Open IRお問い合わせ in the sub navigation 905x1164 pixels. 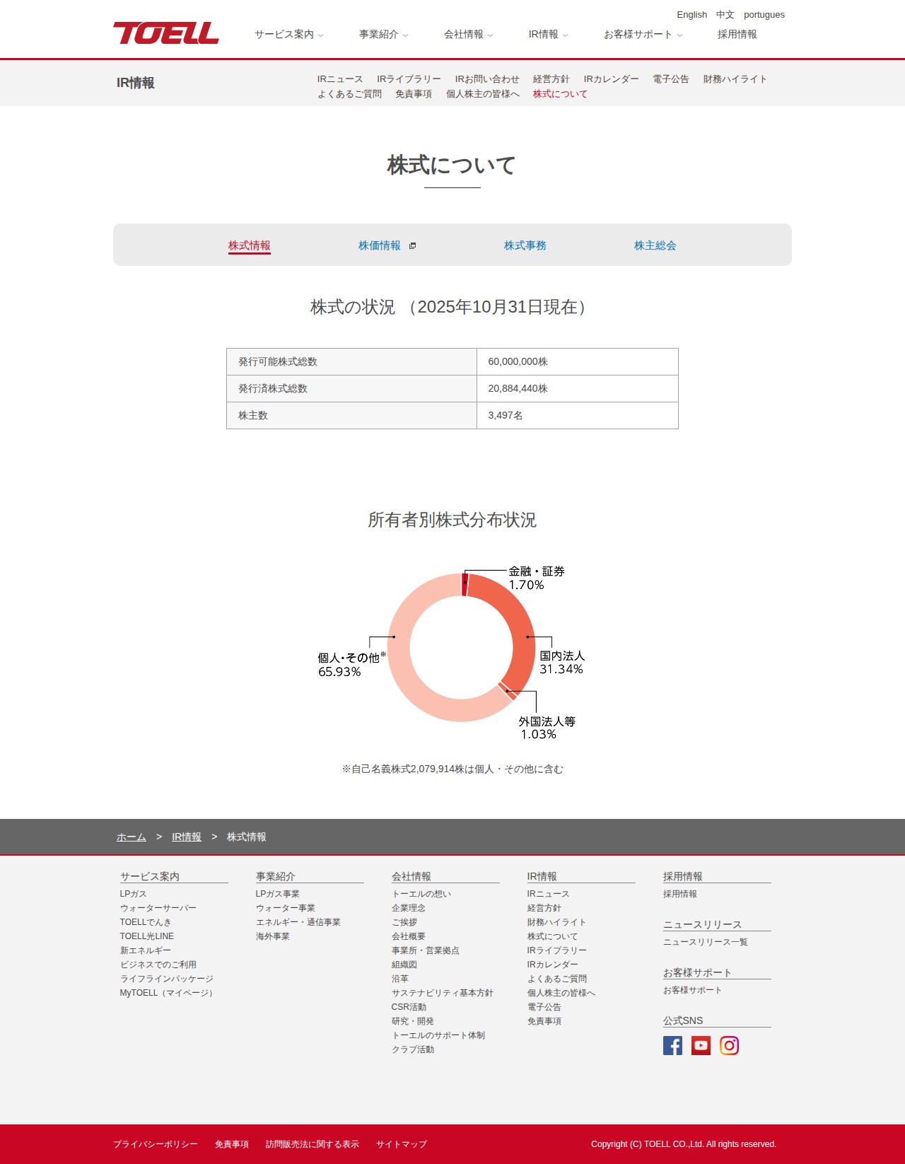[x=487, y=79]
